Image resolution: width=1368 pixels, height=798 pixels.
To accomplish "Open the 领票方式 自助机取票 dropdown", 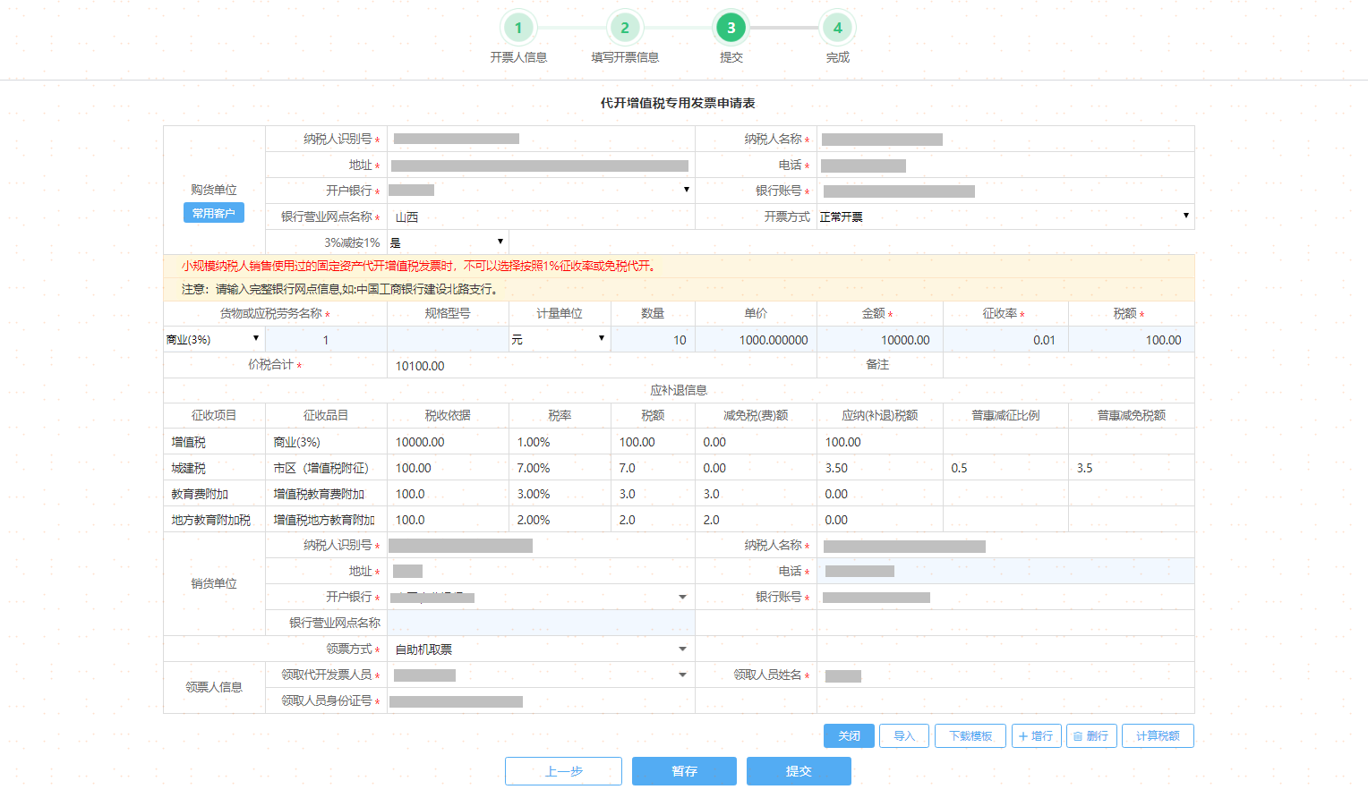I will click(541, 649).
